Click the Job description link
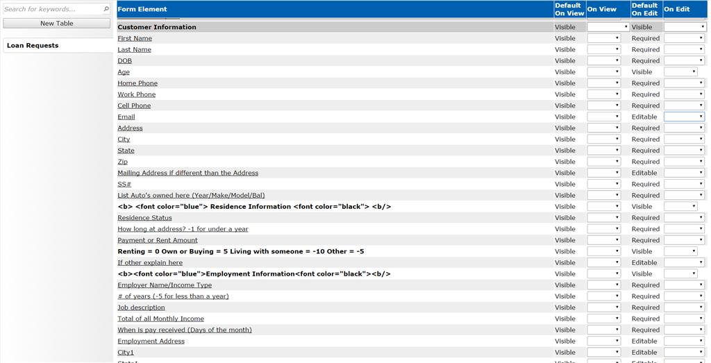This screenshot has height=363, width=711. point(141,307)
